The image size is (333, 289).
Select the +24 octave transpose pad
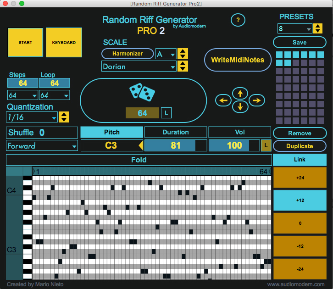(x=300, y=178)
